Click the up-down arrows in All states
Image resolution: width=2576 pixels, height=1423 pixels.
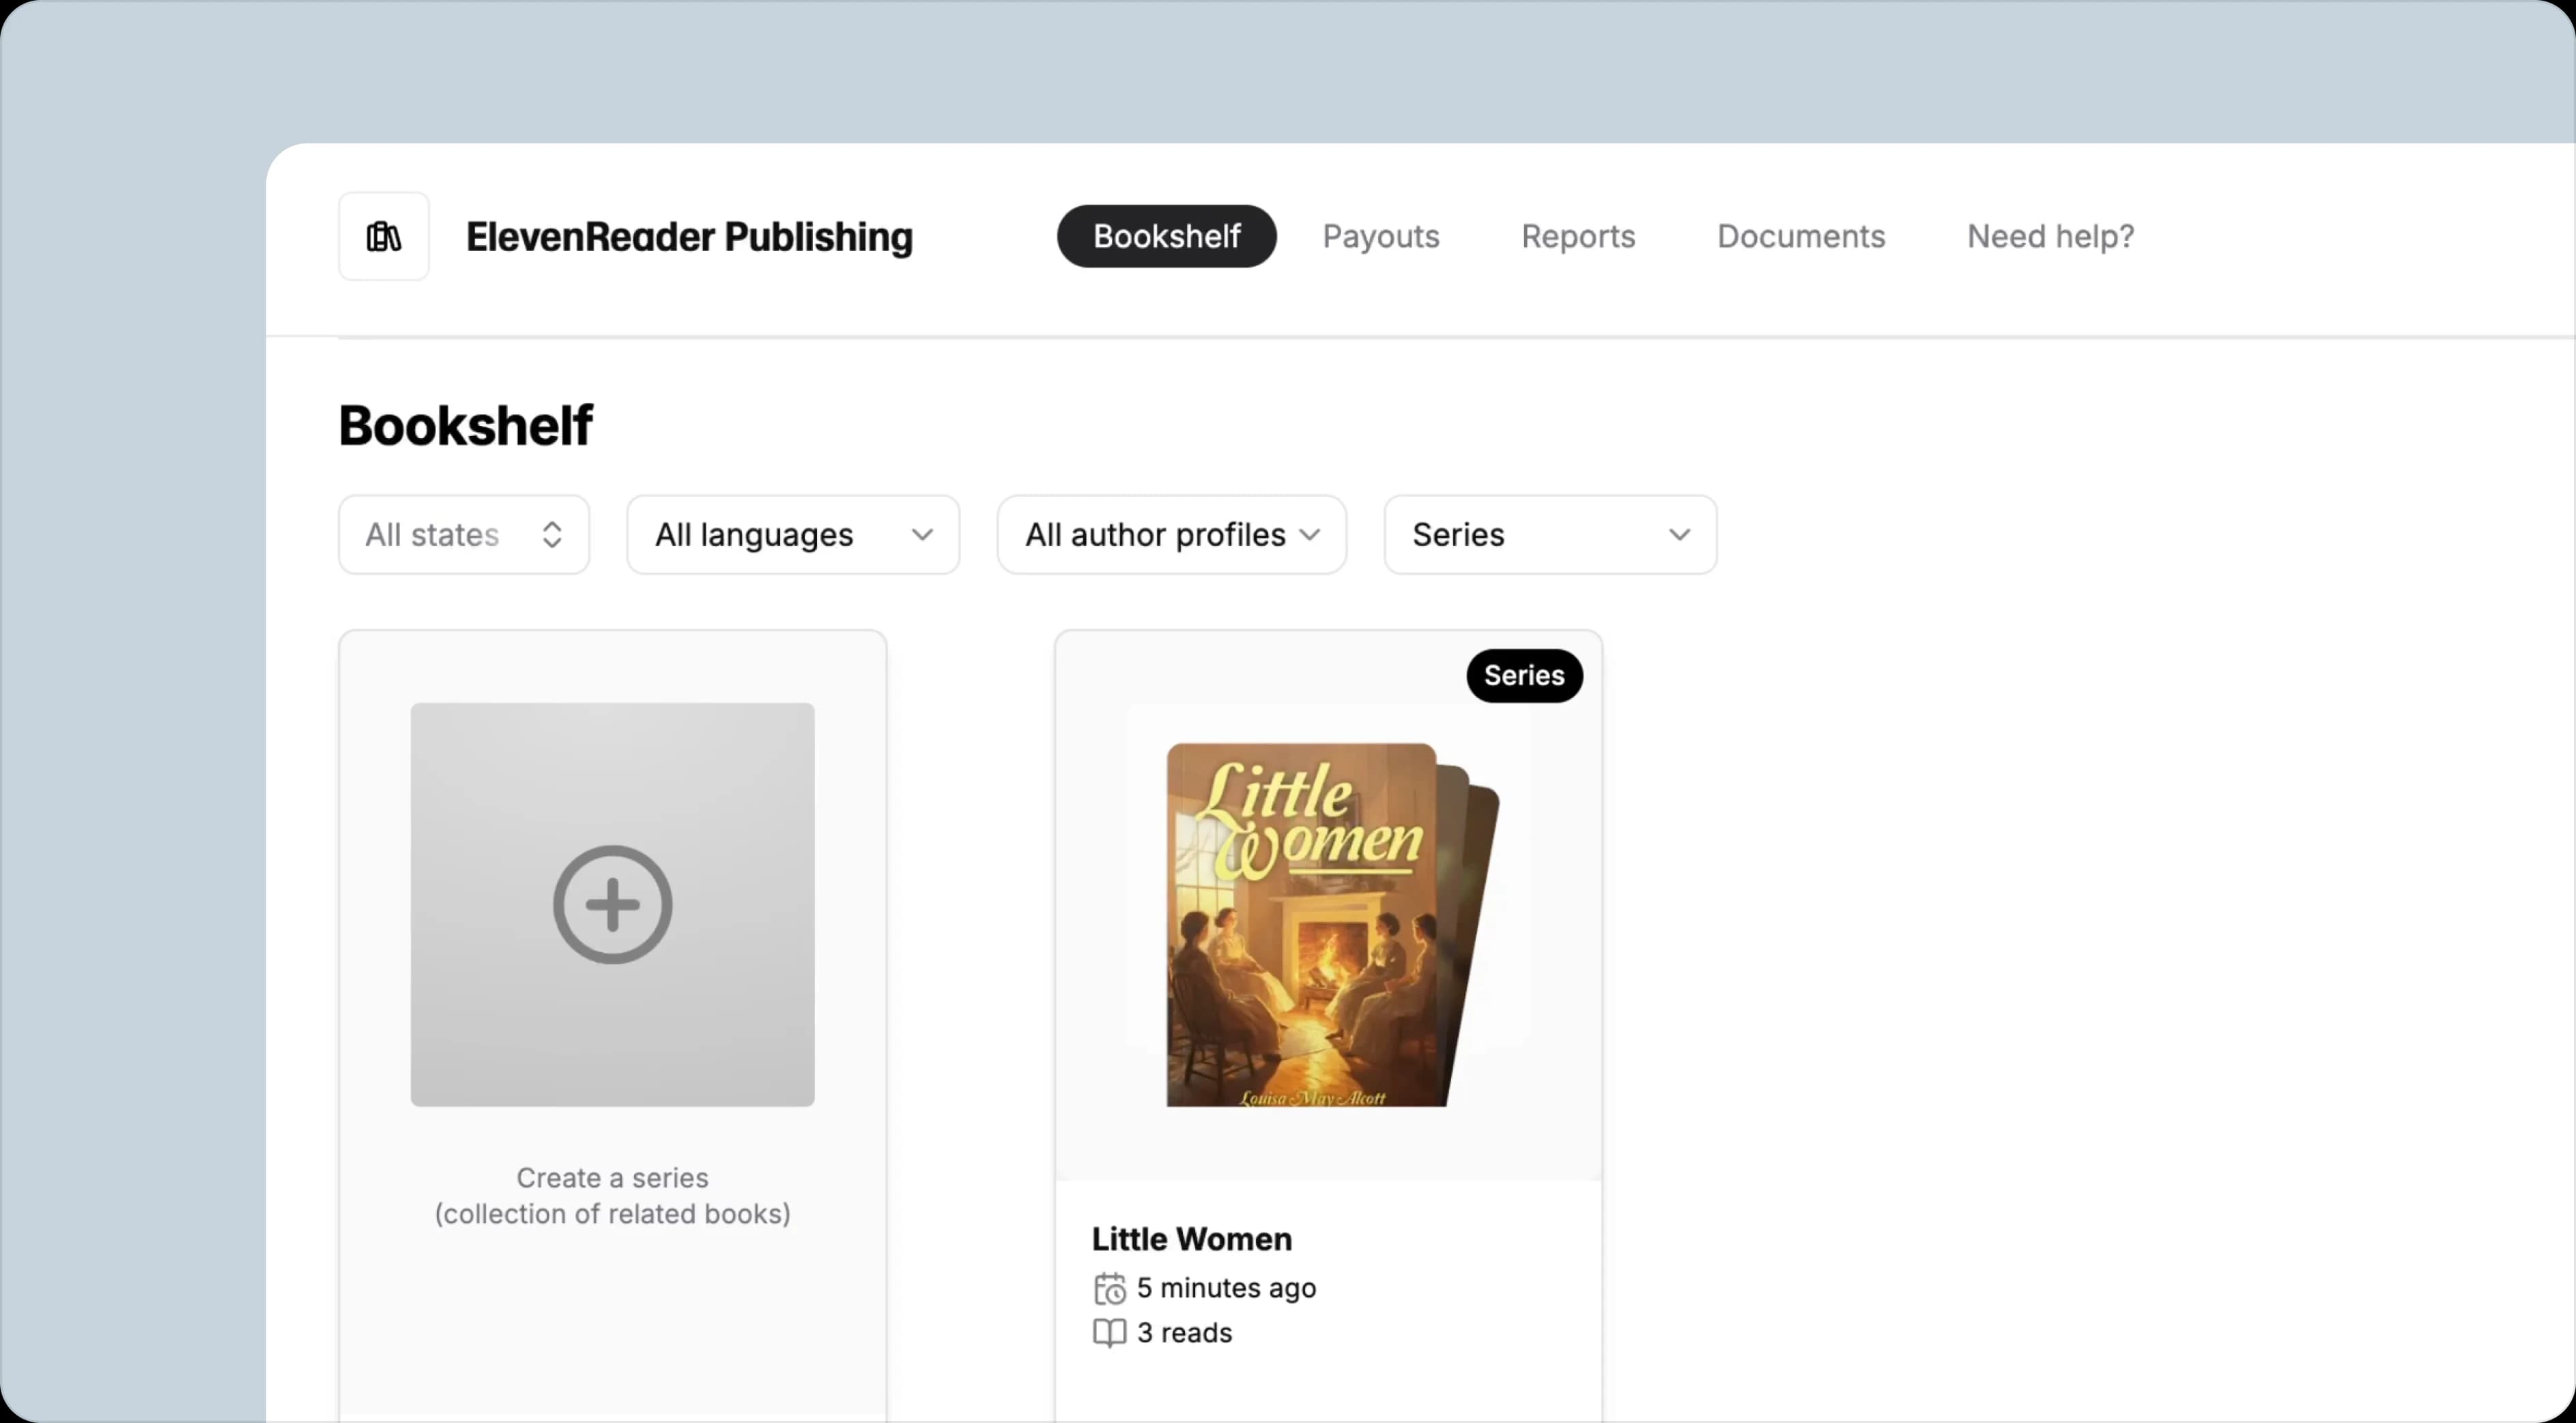pyautogui.click(x=552, y=535)
